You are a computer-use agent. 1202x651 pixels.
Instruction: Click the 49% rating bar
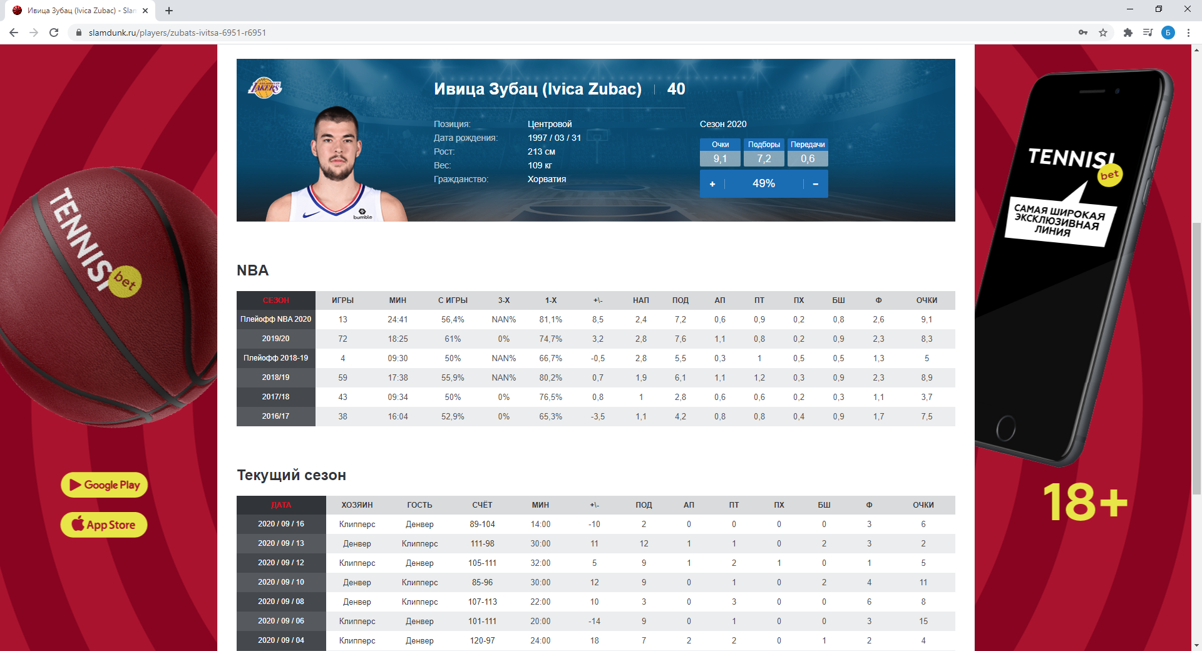764,184
